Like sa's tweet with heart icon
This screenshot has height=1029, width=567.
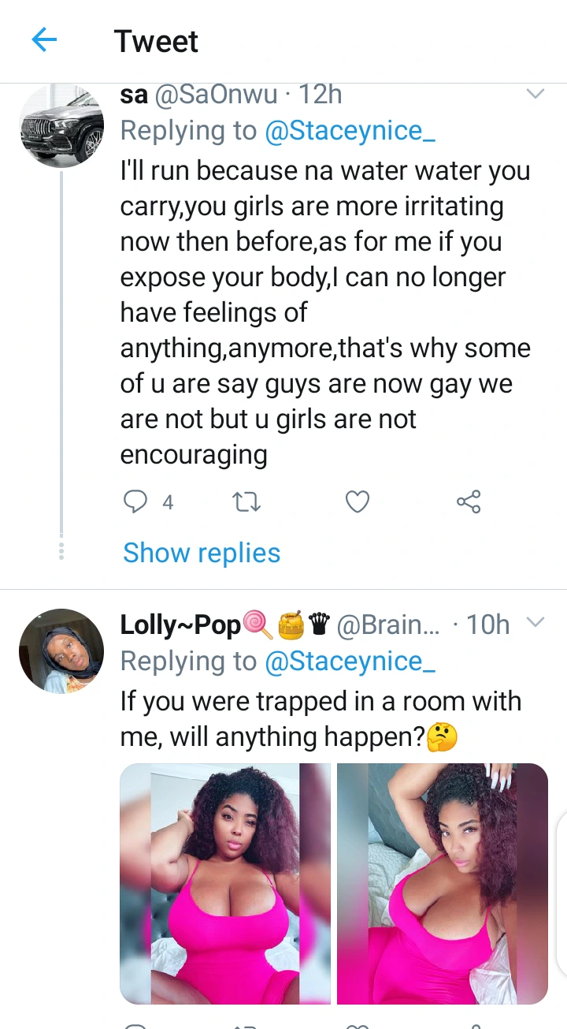358,501
